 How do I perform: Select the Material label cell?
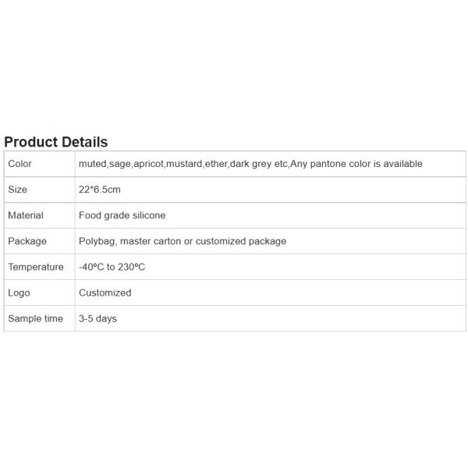(x=26, y=215)
